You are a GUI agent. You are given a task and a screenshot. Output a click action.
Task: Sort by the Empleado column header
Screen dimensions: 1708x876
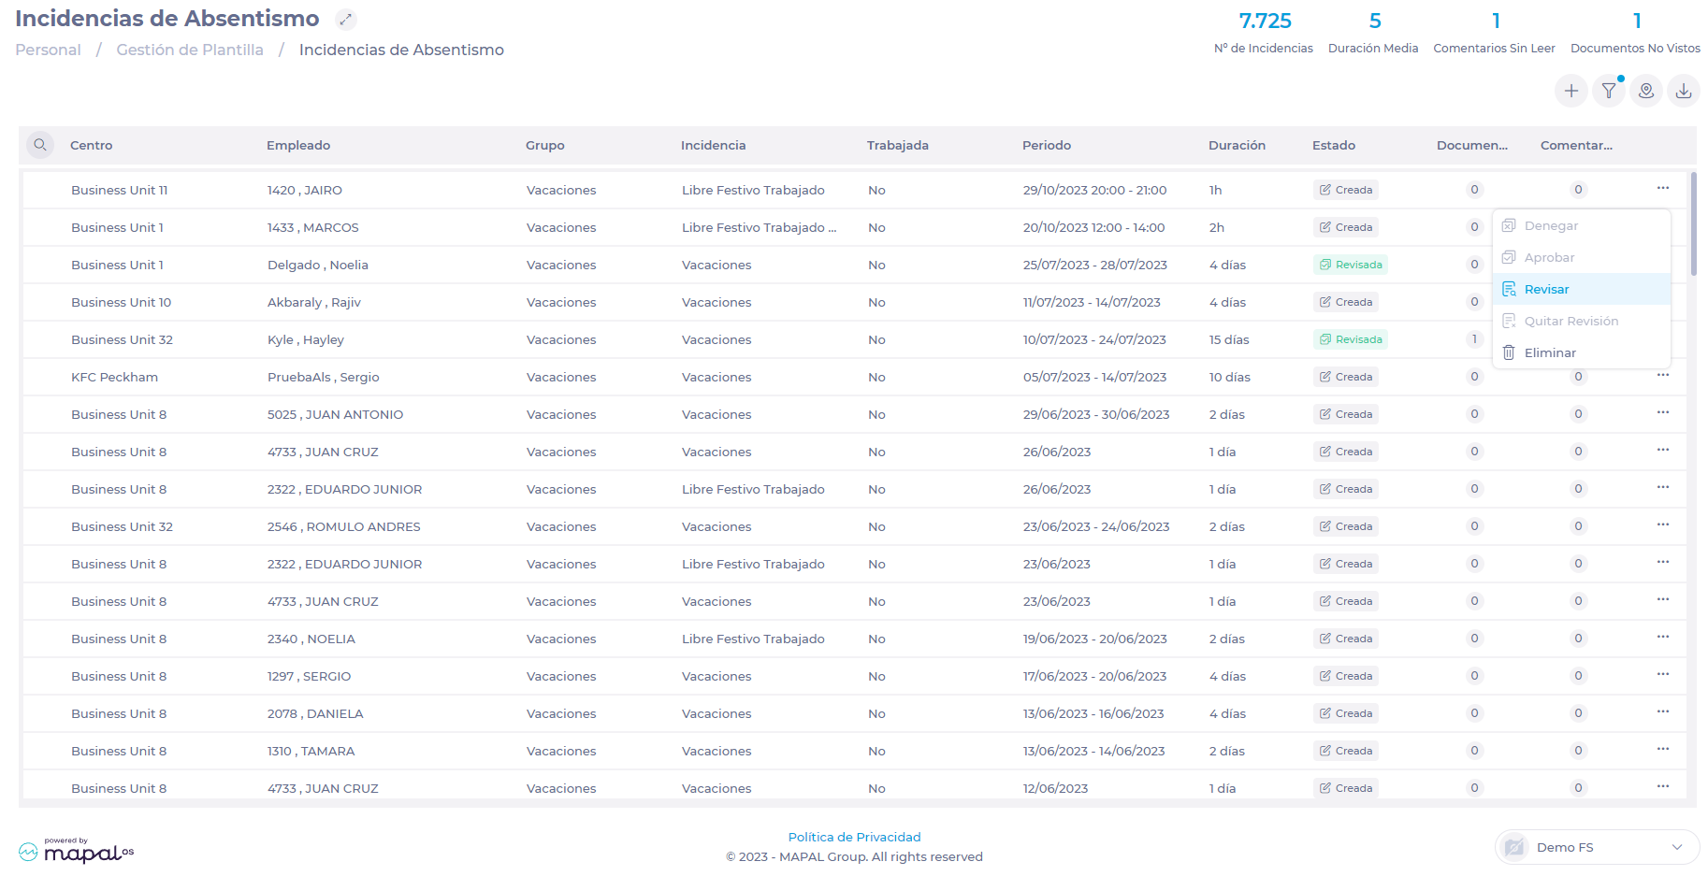tap(298, 145)
